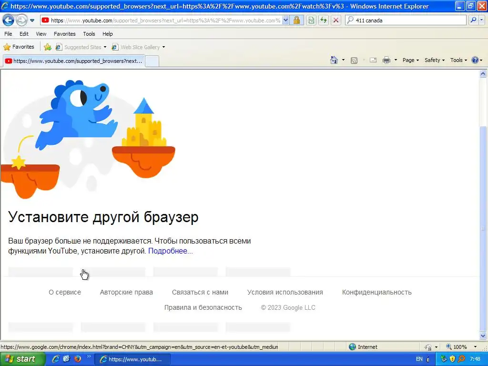The image size is (488, 366).
Task: Click the Home icon in command bar
Action: pos(334,60)
